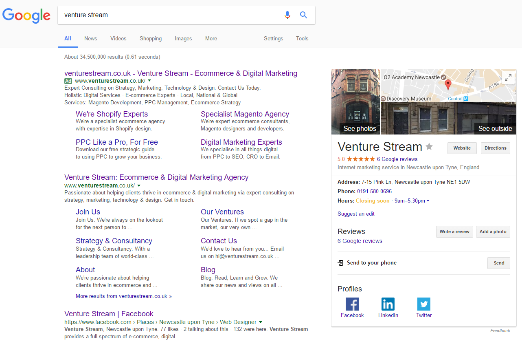Click Write a review button
The image size is (522, 344).
[x=454, y=232]
